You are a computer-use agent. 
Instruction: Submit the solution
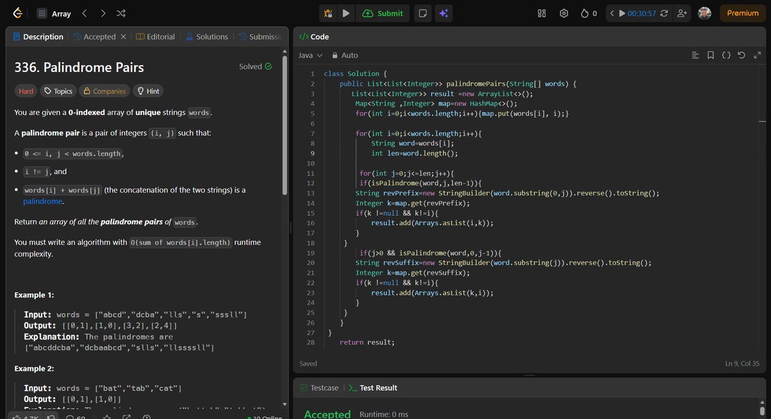point(383,13)
